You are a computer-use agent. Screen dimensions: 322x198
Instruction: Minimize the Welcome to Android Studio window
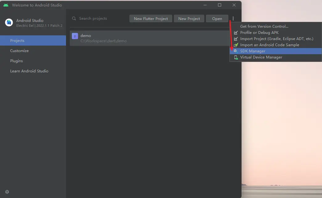pyautogui.click(x=205, y=5)
